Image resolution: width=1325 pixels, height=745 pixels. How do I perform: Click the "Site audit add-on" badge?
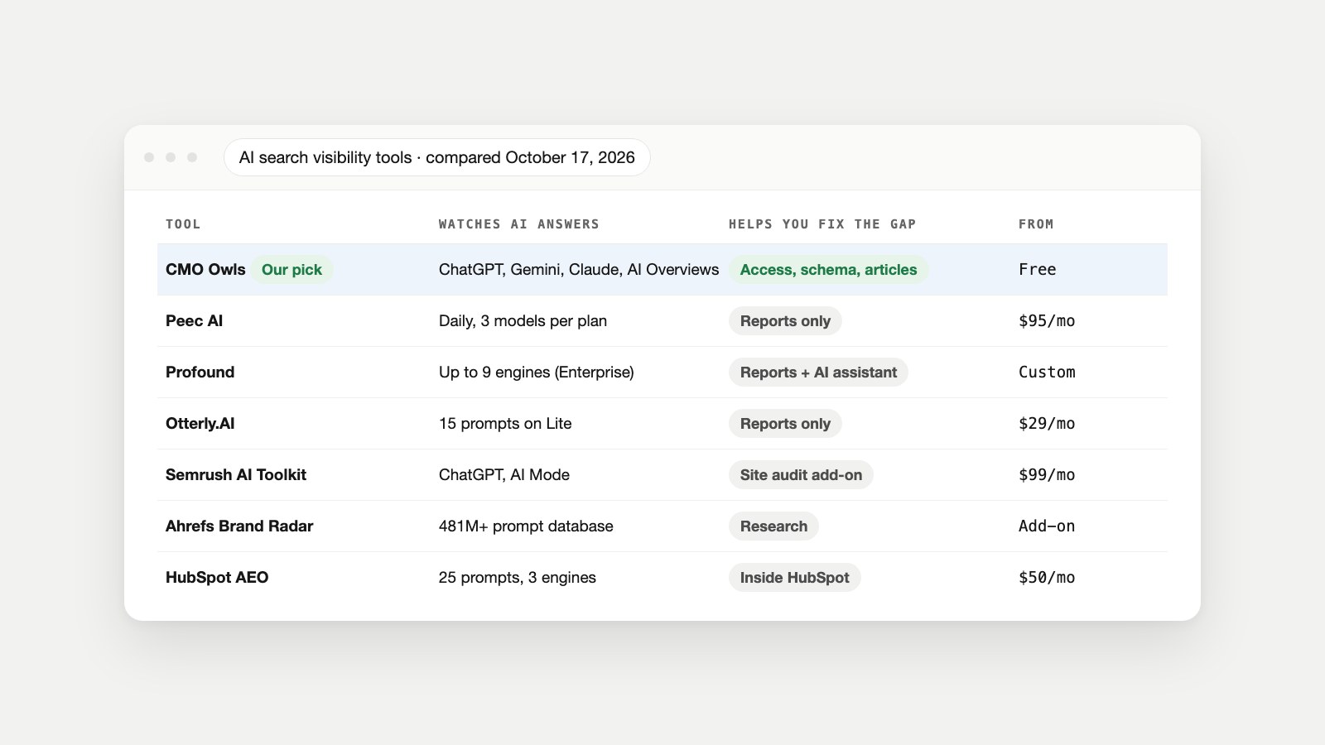(x=801, y=475)
